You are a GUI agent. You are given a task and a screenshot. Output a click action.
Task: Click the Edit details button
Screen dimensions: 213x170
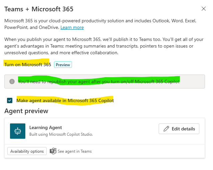(179, 129)
